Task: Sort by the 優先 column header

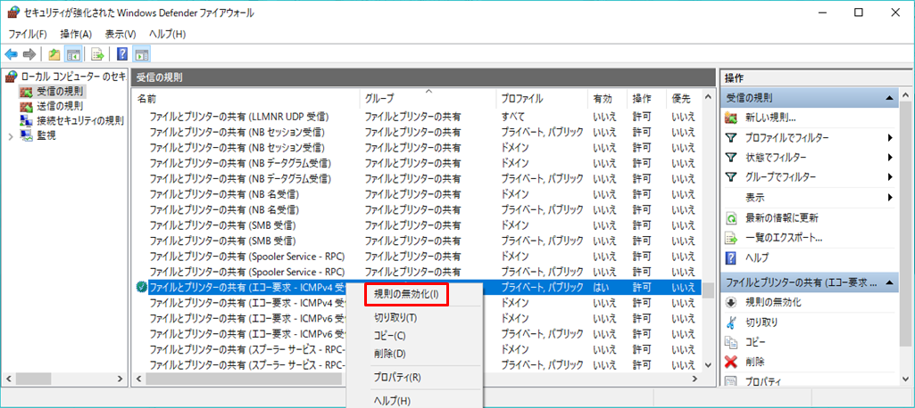Action: click(684, 98)
